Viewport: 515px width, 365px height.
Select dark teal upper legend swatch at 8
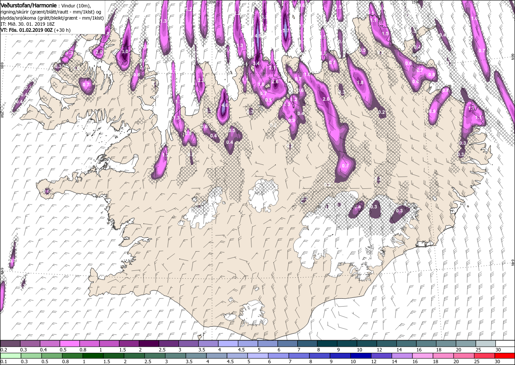[x=327, y=344]
